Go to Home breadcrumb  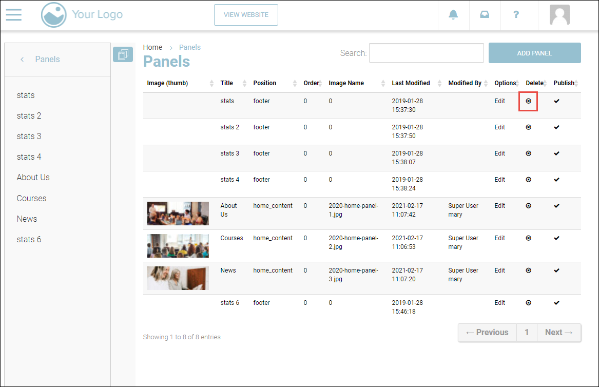point(152,47)
